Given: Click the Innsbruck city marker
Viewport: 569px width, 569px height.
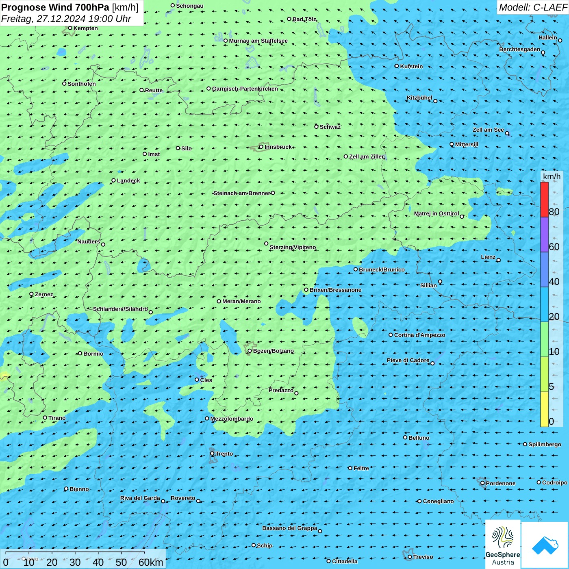Looking at the screenshot, I should [261, 147].
